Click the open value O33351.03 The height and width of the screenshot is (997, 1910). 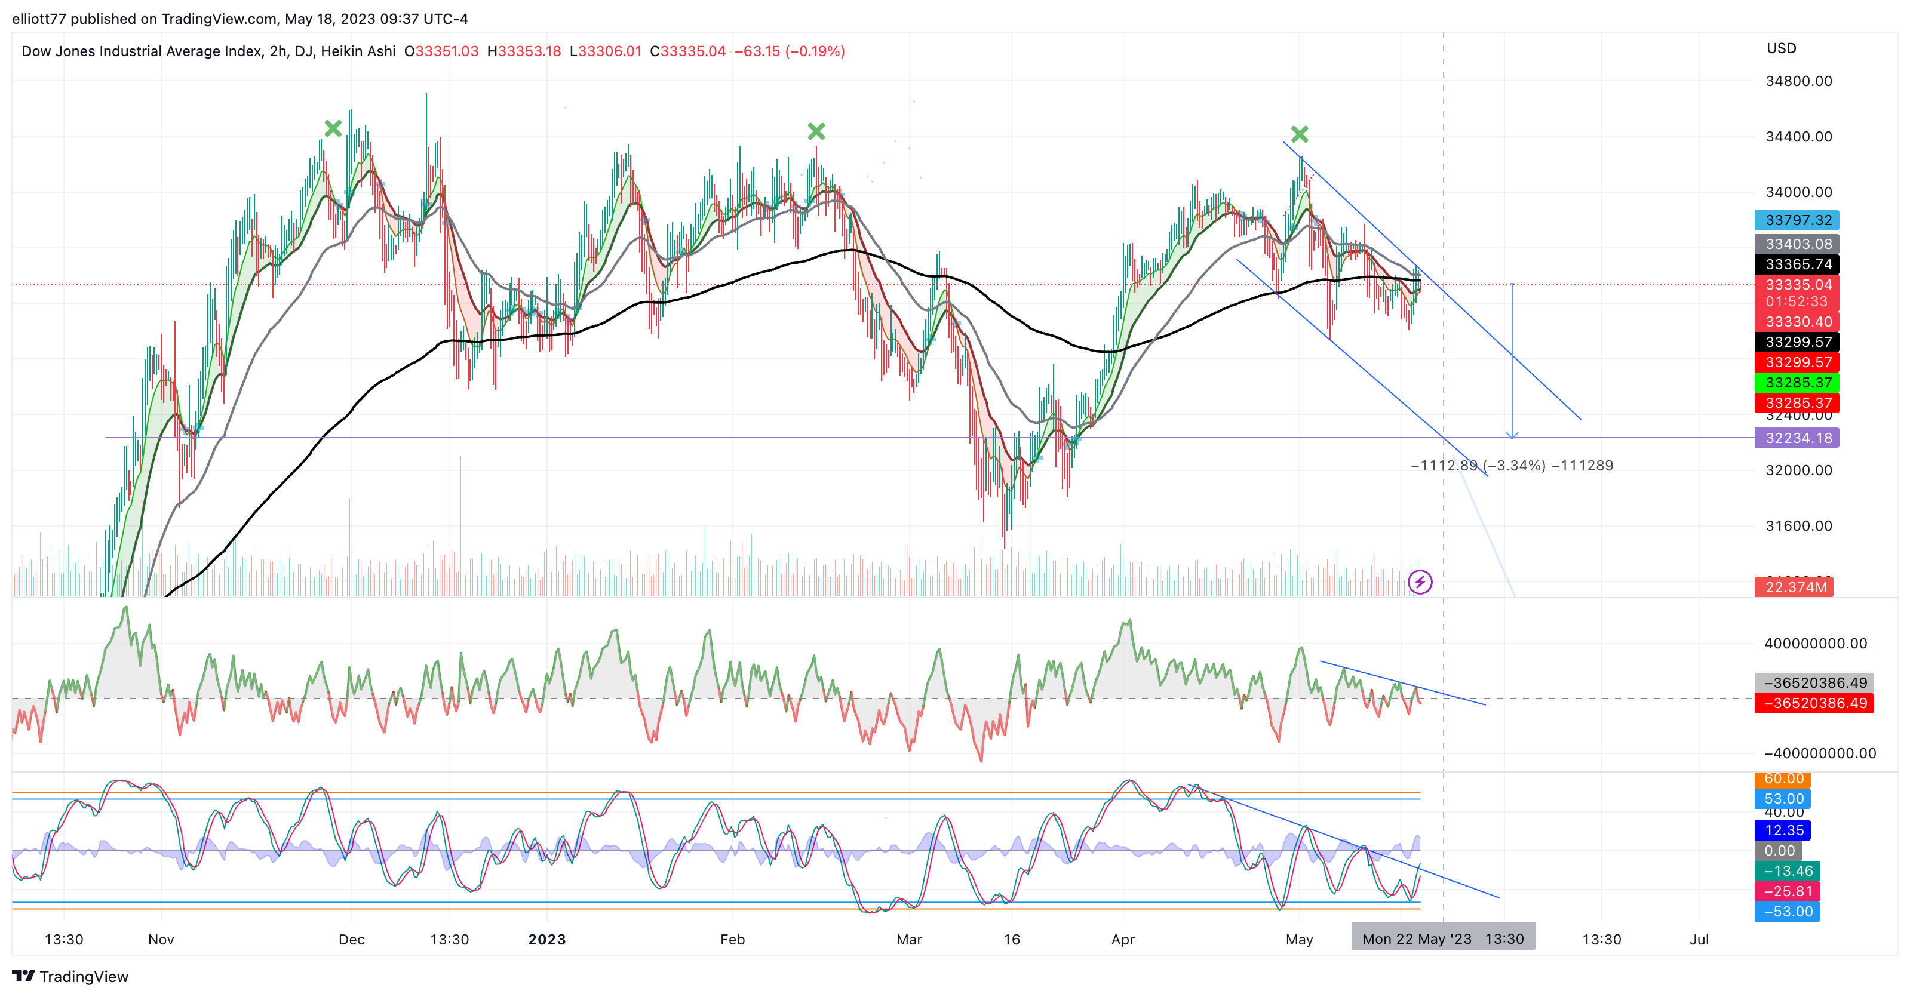point(441,51)
